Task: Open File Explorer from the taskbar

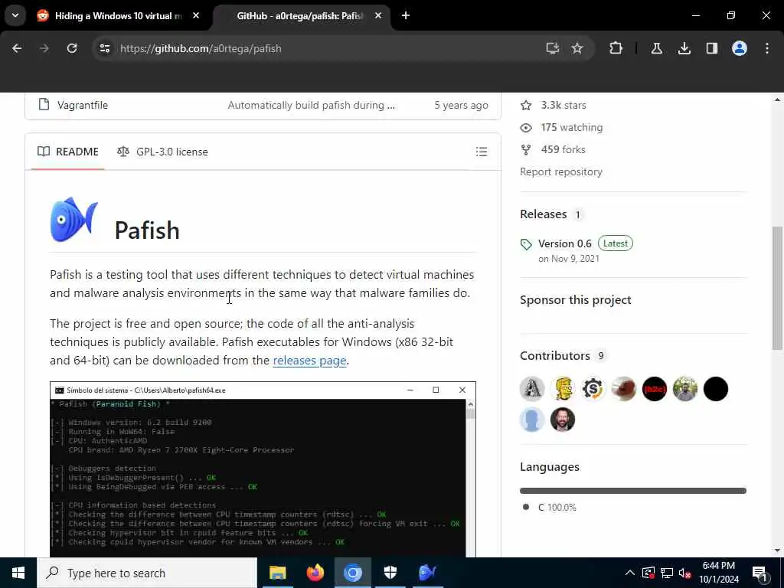Action: click(277, 573)
